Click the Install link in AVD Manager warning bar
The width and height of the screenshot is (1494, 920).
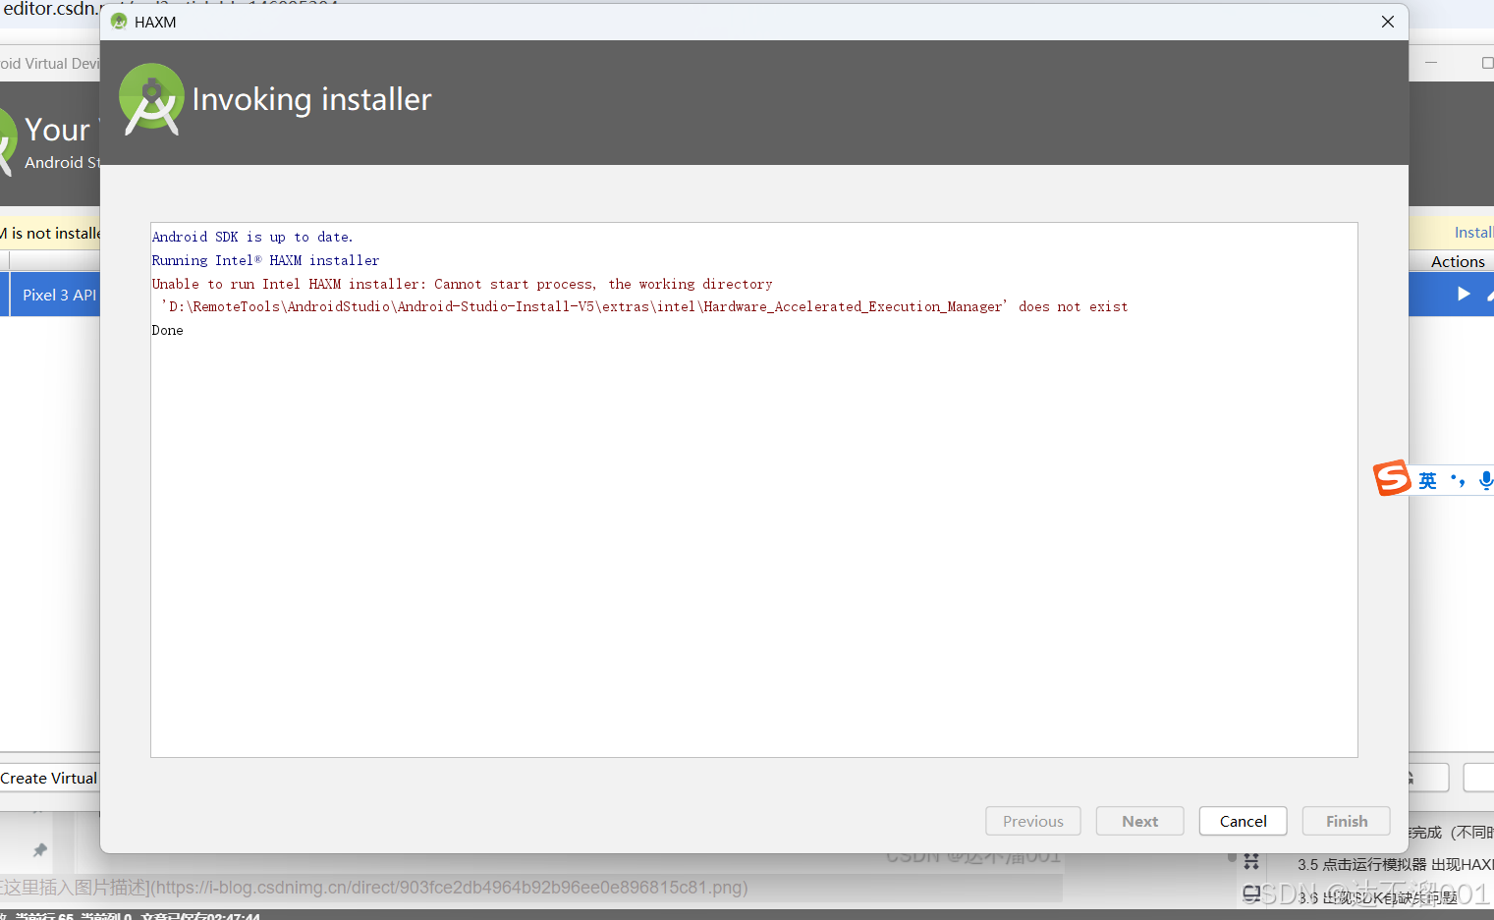(x=1473, y=233)
